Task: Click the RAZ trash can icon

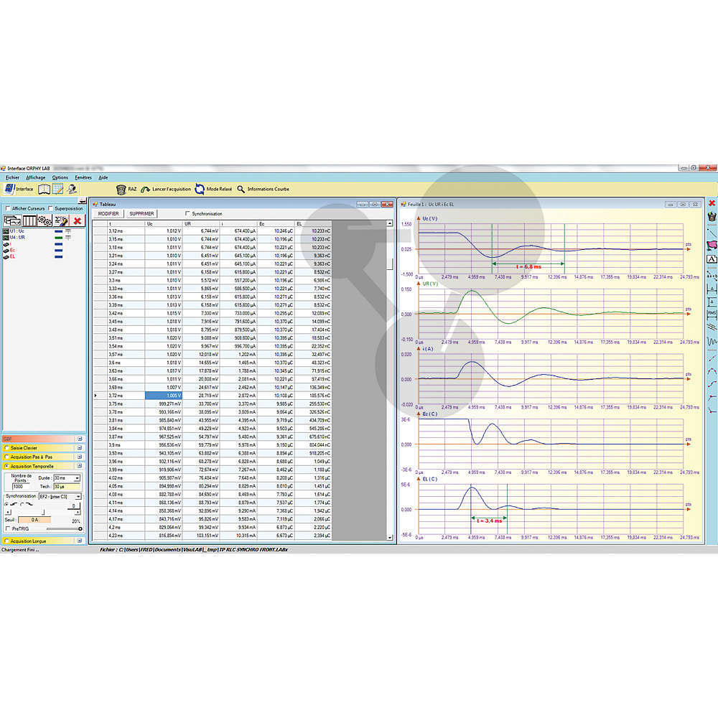Action: 121,189
